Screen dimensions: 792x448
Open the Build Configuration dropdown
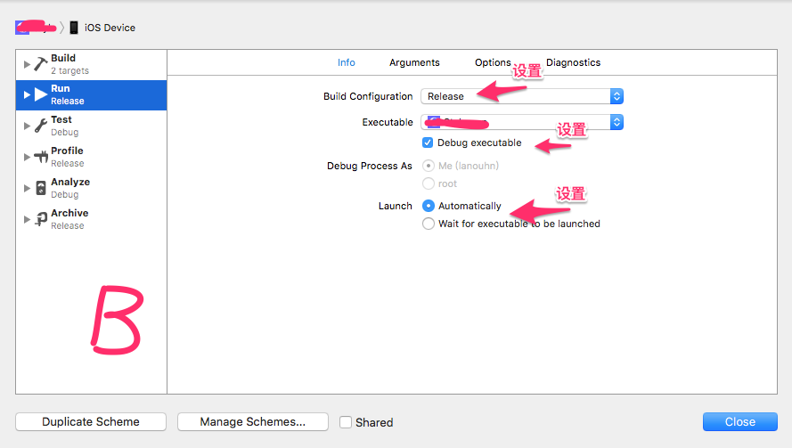coord(521,96)
